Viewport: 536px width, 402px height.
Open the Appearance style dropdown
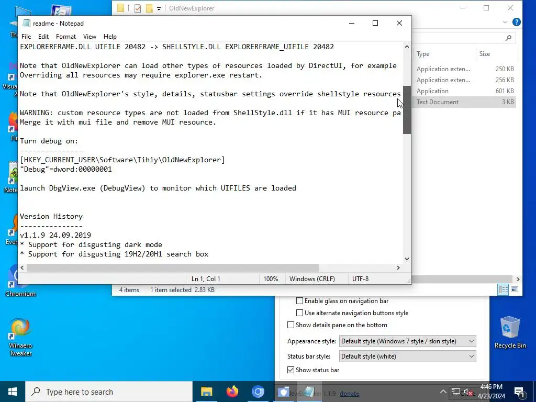click(x=407, y=341)
